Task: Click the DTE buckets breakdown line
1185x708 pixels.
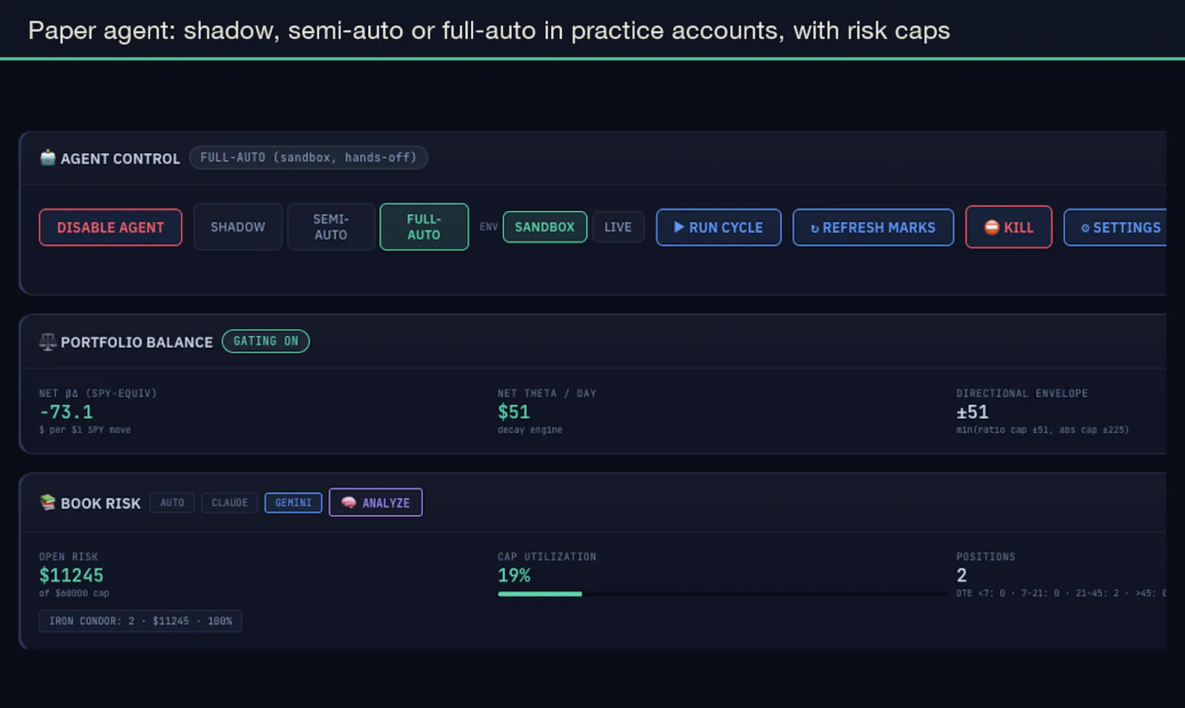Action: (1061, 593)
